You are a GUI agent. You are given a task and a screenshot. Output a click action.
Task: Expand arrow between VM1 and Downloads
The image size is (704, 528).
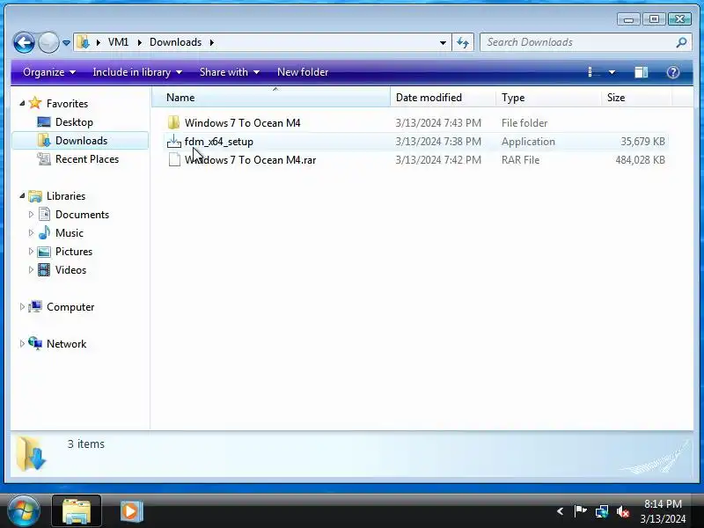[140, 42]
